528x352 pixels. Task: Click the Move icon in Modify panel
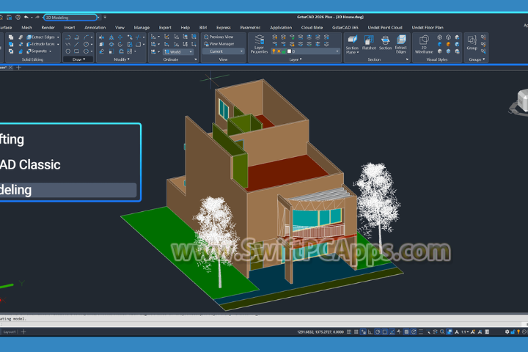[120, 37]
